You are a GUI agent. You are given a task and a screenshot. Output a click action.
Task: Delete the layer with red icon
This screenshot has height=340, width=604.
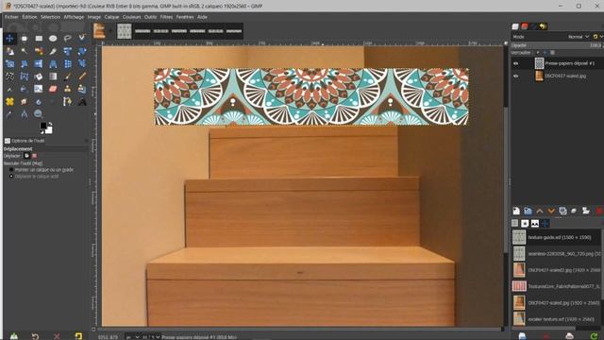coord(599,211)
